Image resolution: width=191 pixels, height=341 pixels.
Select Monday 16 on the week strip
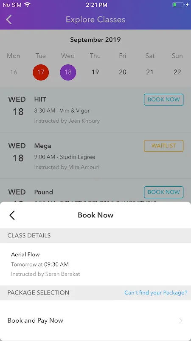14,72
